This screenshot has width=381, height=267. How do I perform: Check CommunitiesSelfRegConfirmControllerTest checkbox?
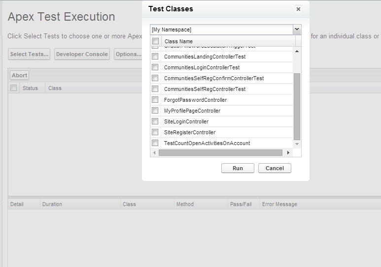pos(155,78)
